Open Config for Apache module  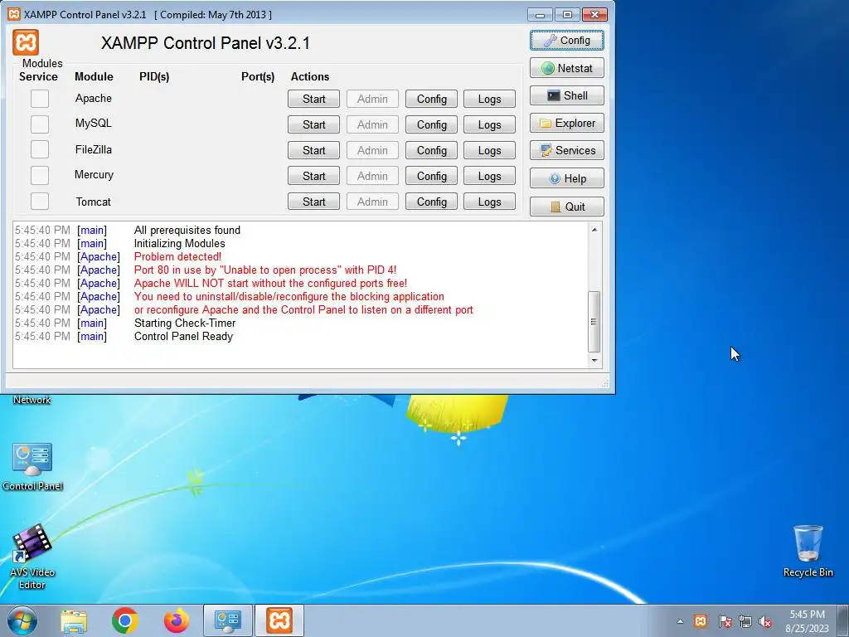(x=431, y=100)
